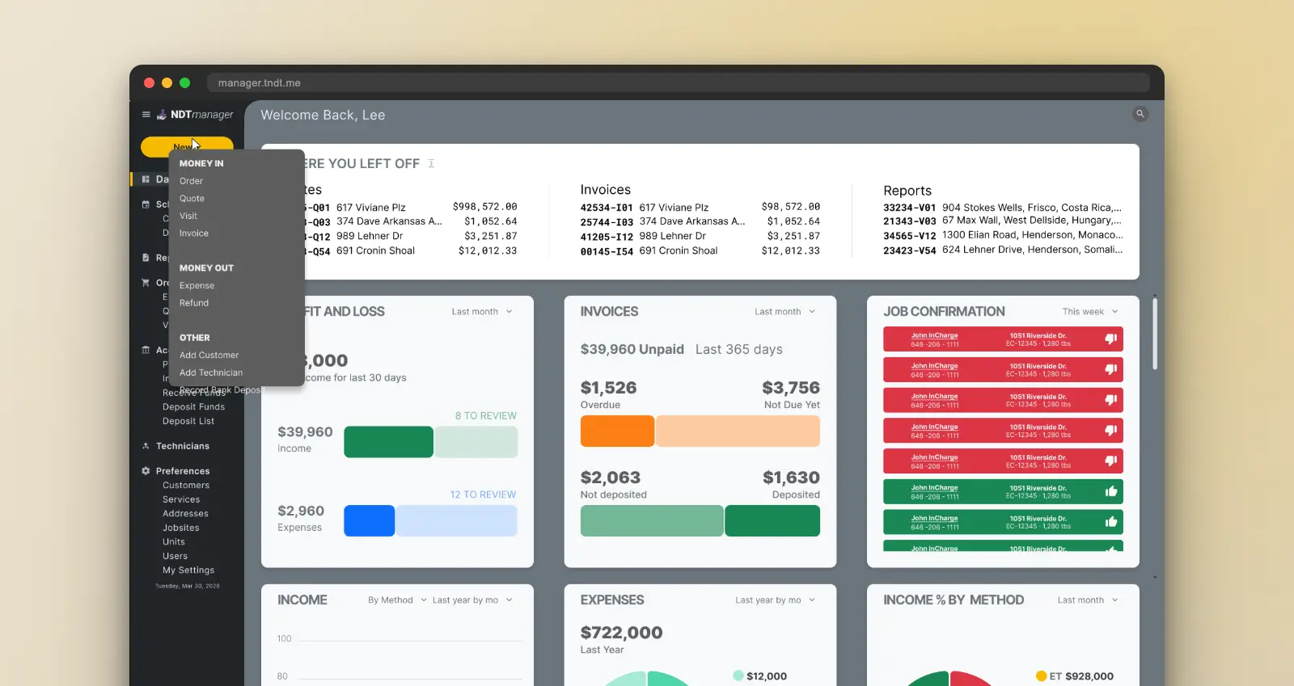Open report 34565-V12 1300 Elian Road
The image size is (1294, 686).
point(1003,235)
